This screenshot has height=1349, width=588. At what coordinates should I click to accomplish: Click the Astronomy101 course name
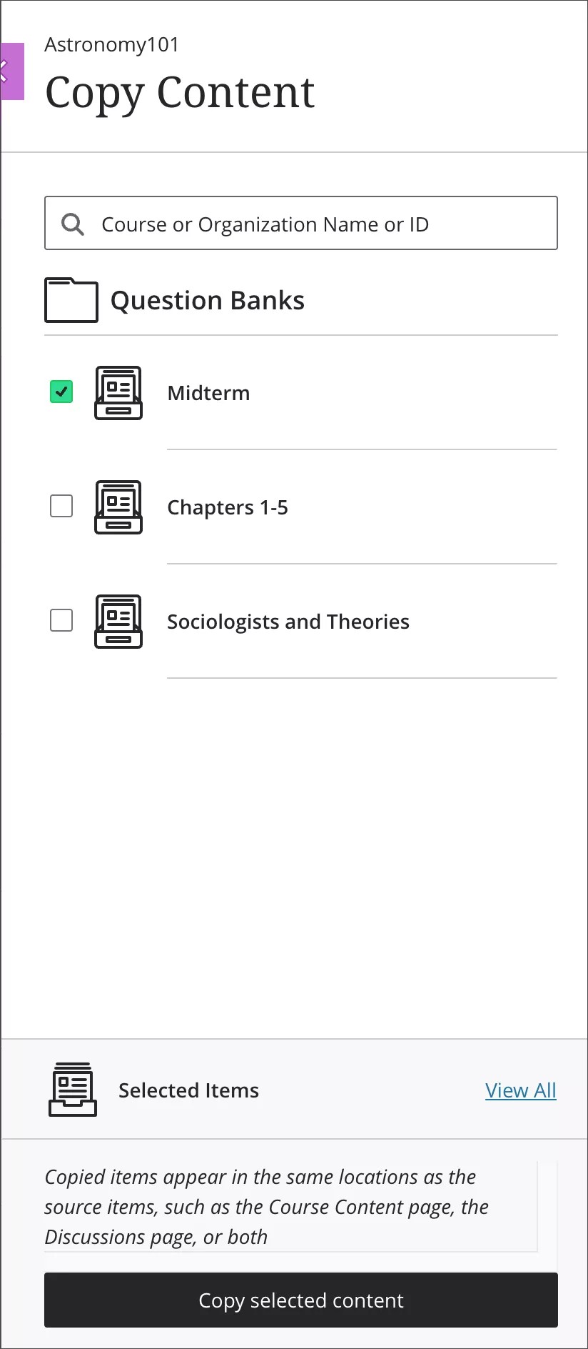pyautogui.click(x=111, y=45)
